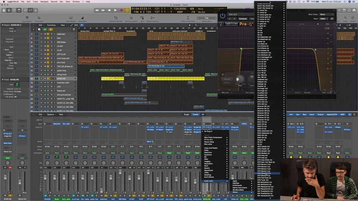The width and height of the screenshot is (358, 201).
Task: Go to next plugin preset arrow
Action: (234, 19)
